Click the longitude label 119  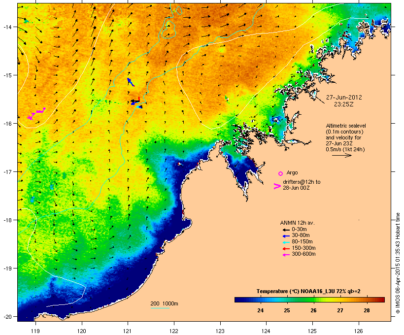pos(35,331)
